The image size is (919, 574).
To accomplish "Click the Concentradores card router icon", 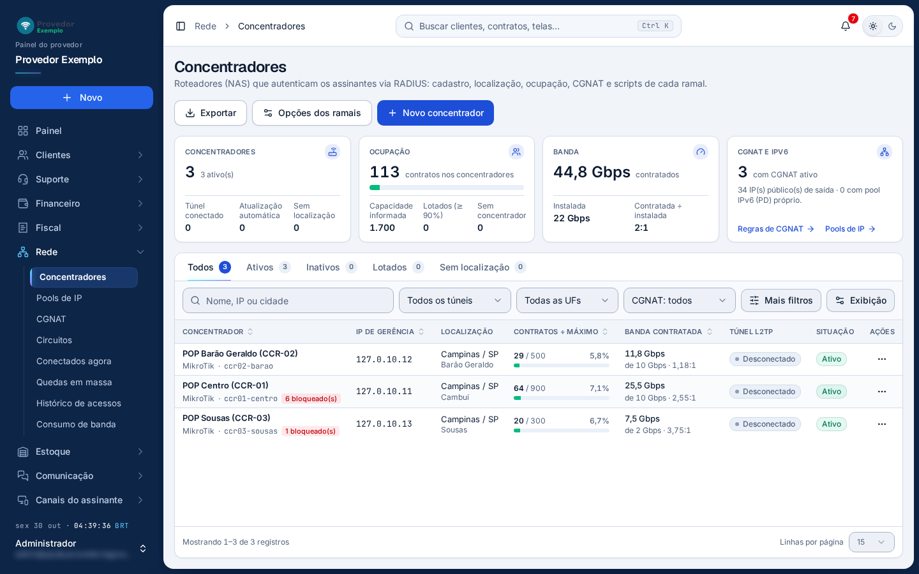I will tap(332, 152).
